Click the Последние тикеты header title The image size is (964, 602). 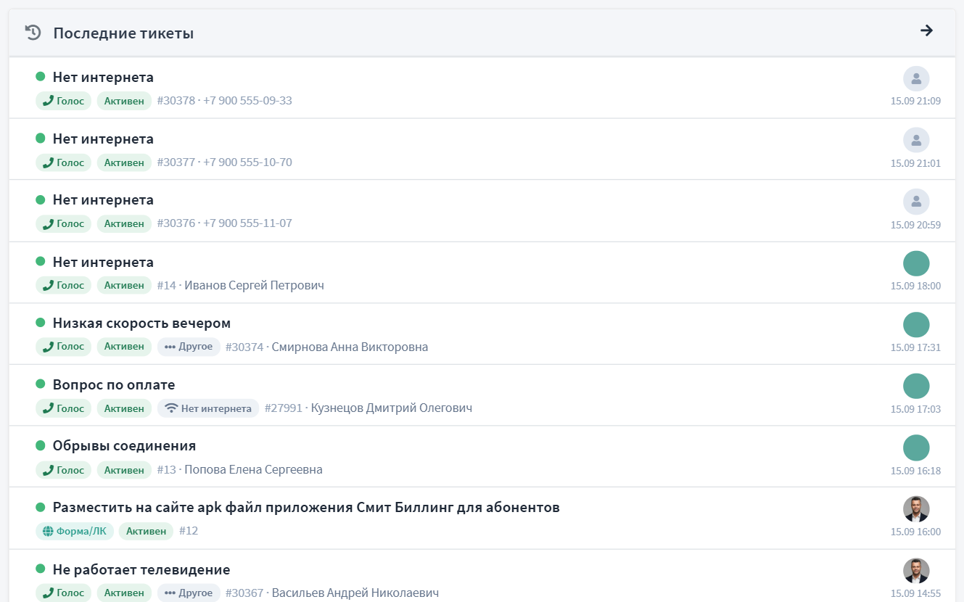coord(123,33)
